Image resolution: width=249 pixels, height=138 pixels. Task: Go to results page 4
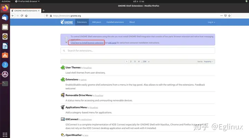139,61
